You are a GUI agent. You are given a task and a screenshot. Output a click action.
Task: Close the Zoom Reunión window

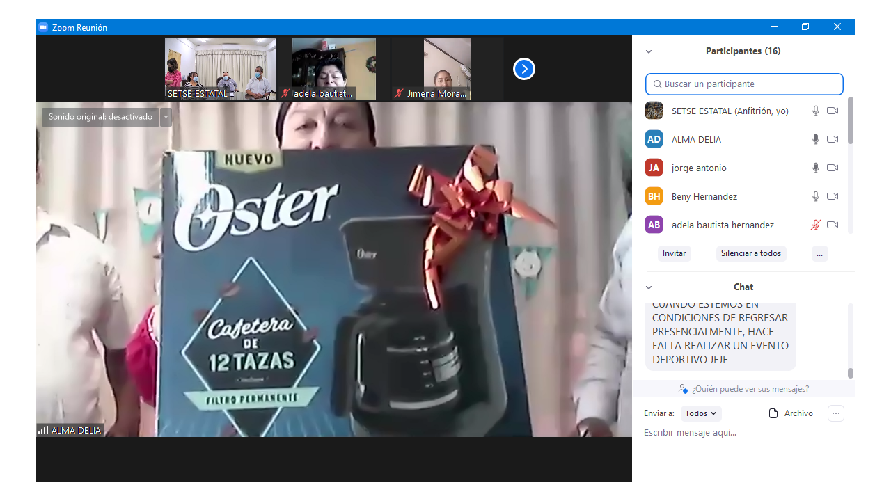tap(837, 27)
